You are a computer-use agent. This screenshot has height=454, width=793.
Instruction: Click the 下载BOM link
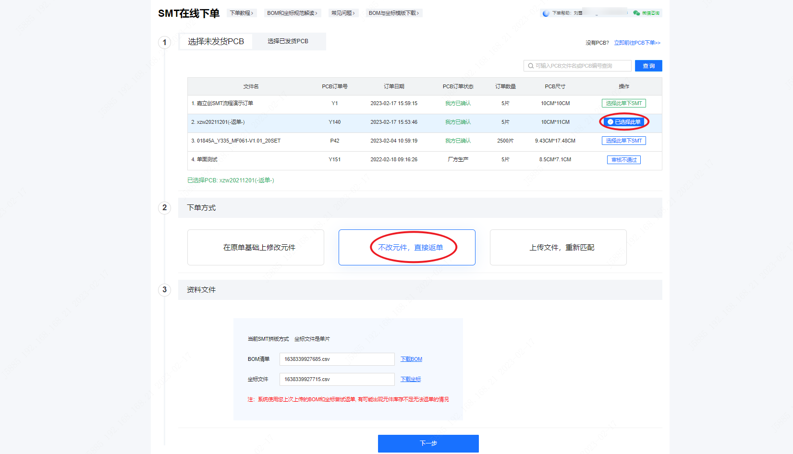411,359
